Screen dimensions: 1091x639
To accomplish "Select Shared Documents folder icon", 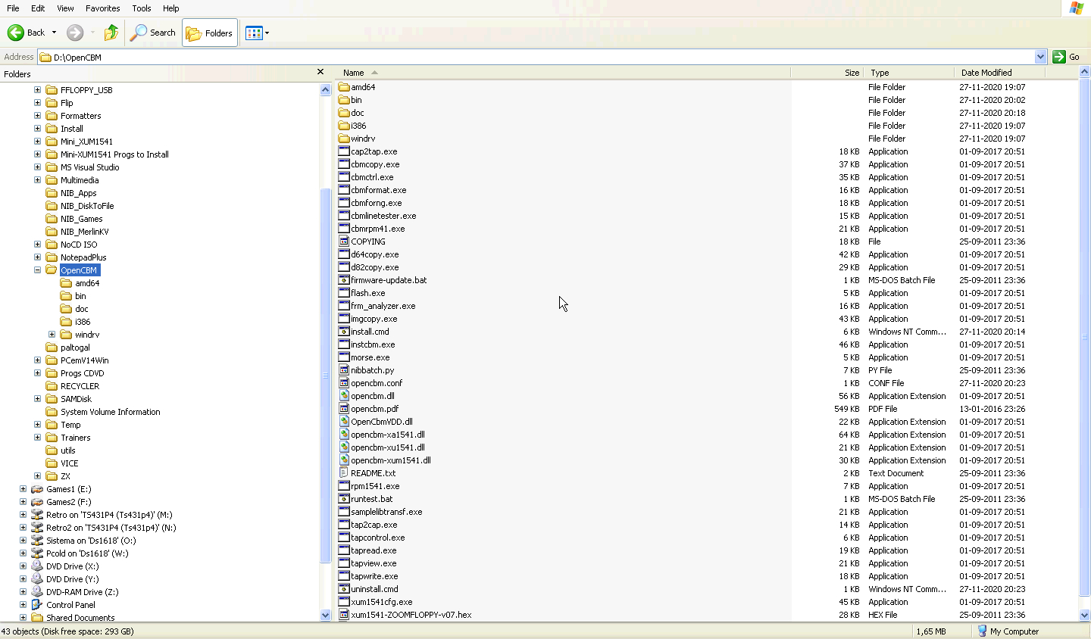I will [37, 618].
